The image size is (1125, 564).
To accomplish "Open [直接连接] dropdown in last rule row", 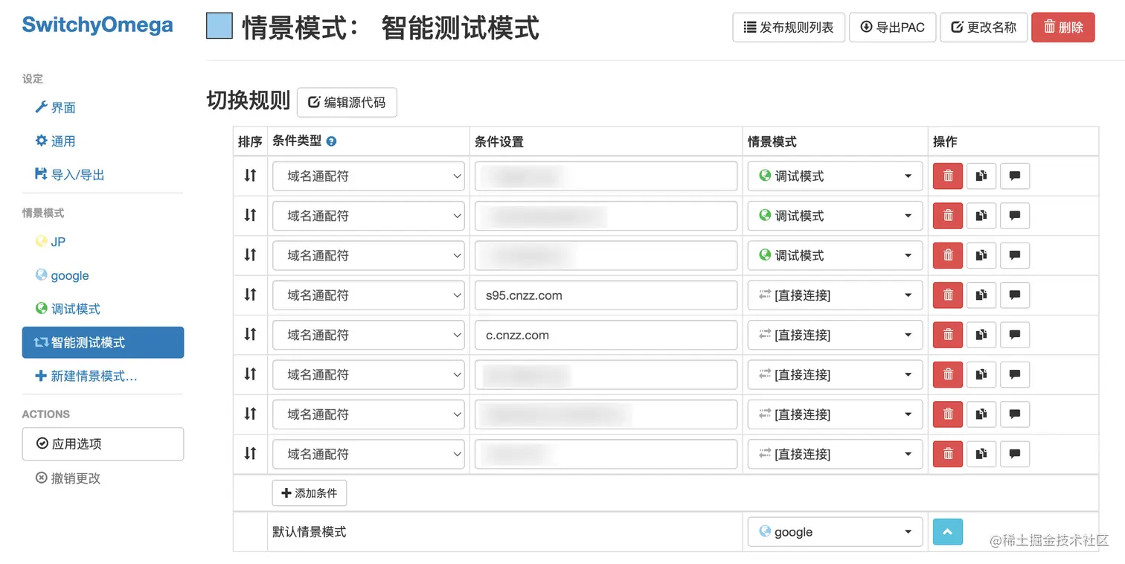I will pos(835,454).
